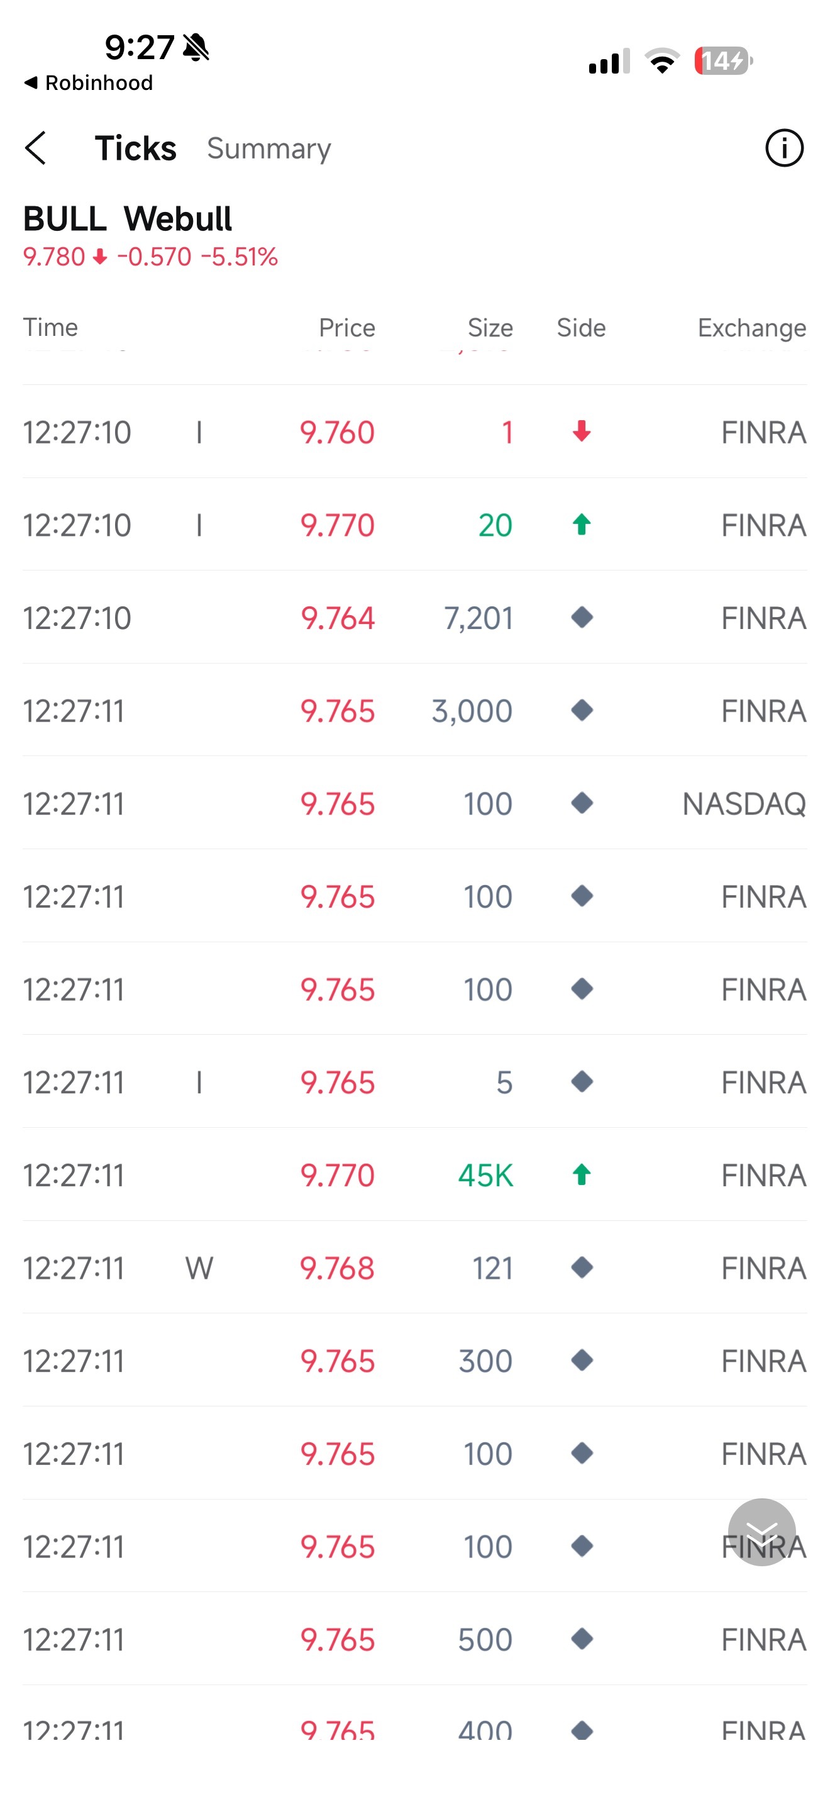Select the NASDAQ exchange tick row
830x1804 pixels.
tap(415, 803)
